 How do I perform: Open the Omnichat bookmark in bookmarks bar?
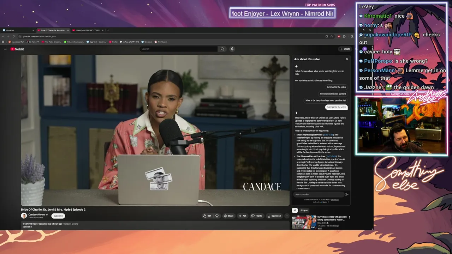147,42
